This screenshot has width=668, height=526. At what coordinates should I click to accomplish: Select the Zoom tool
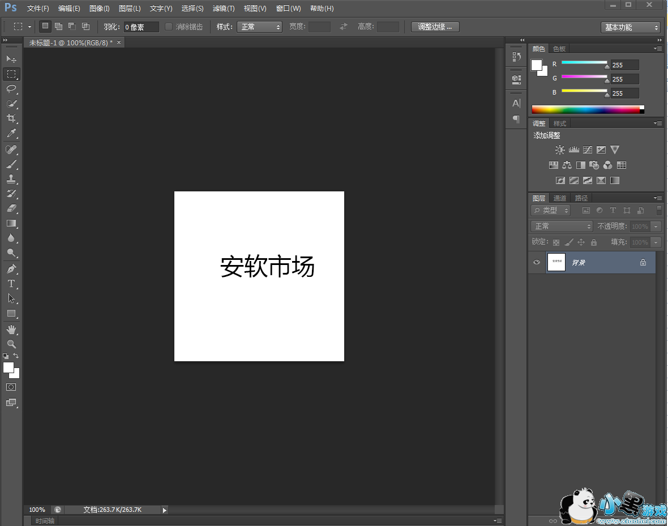pos(11,344)
